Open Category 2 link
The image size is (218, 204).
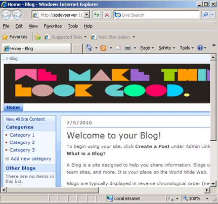click(x=22, y=142)
